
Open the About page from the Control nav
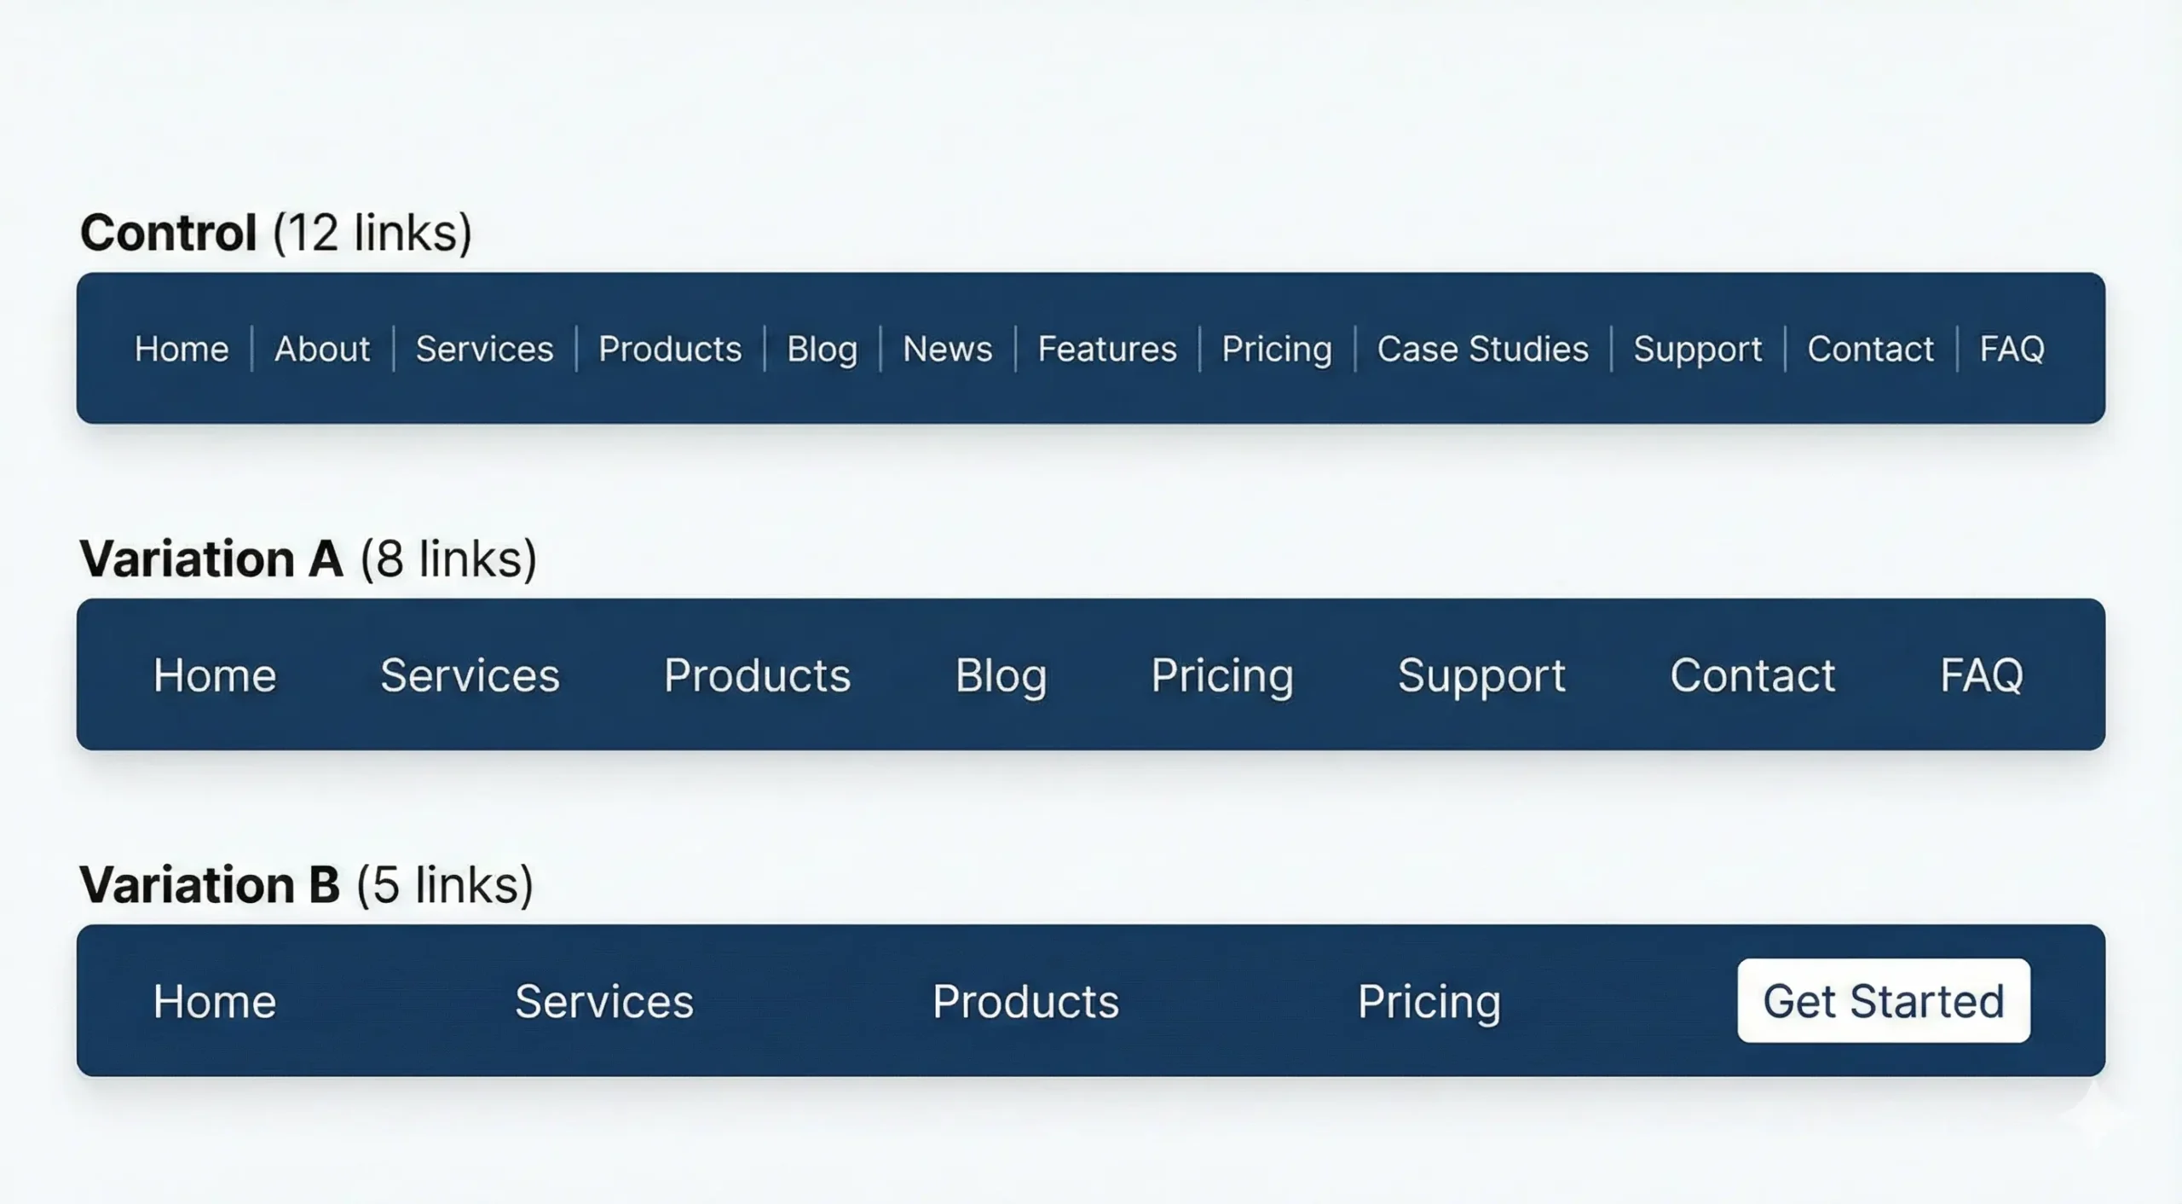point(321,349)
